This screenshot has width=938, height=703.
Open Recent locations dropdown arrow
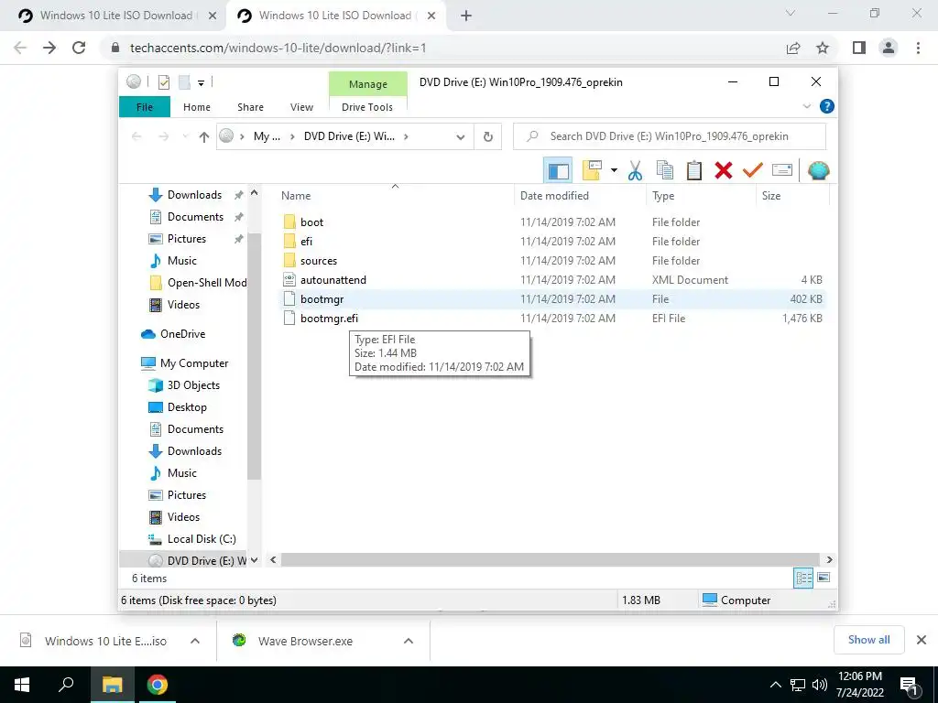[185, 137]
